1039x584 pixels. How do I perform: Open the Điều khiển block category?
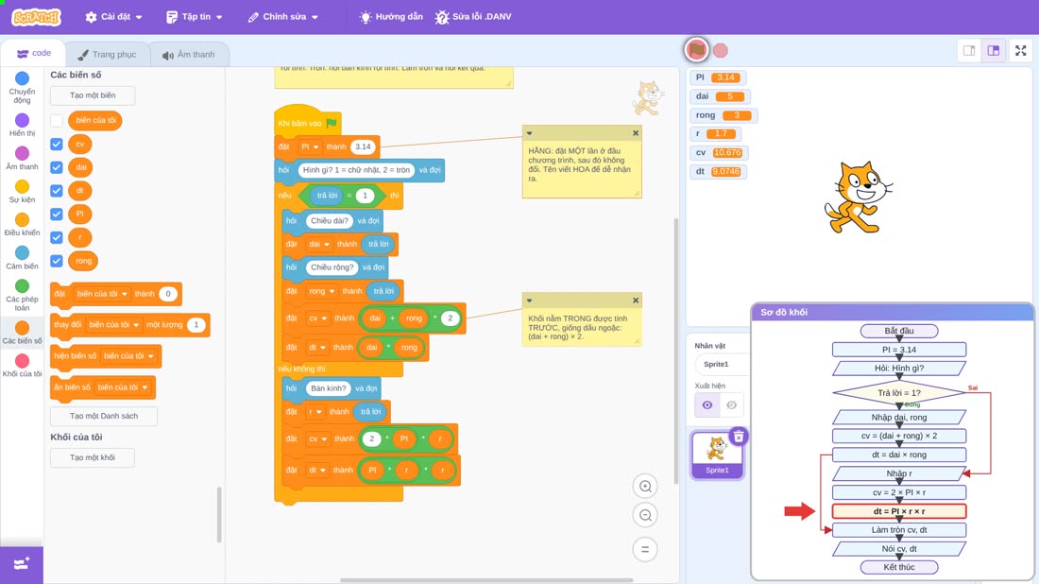[22, 224]
